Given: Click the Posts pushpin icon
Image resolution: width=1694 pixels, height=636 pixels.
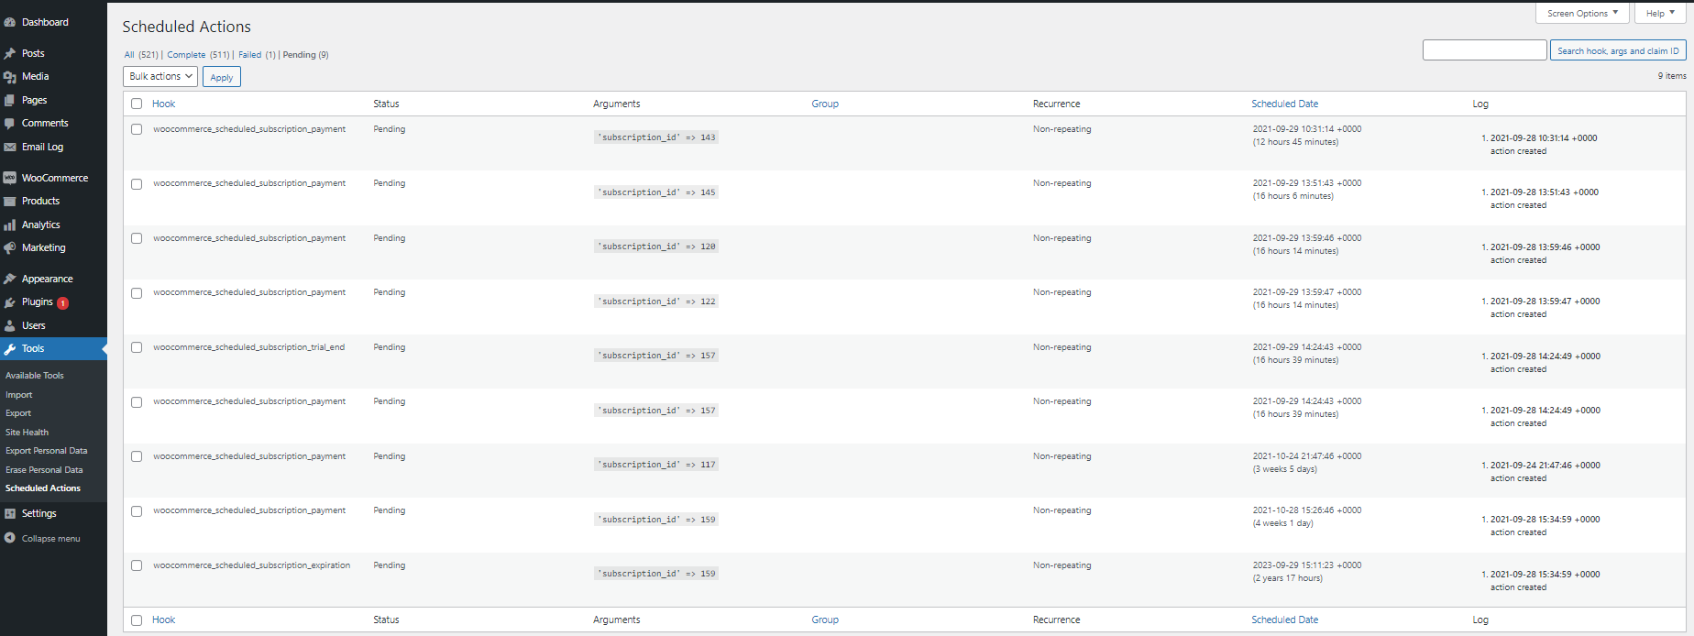Looking at the screenshot, I should [10, 53].
